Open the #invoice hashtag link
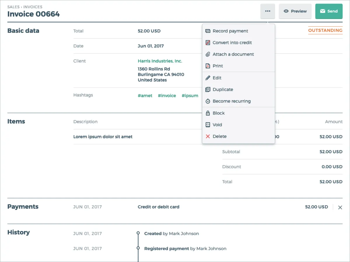350x262 pixels. tap(167, 95)
